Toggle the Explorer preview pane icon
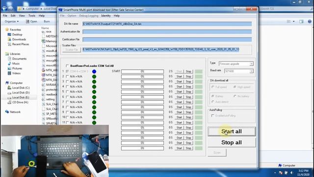This screenshot has width=314, height=177. tap(301, 22)
